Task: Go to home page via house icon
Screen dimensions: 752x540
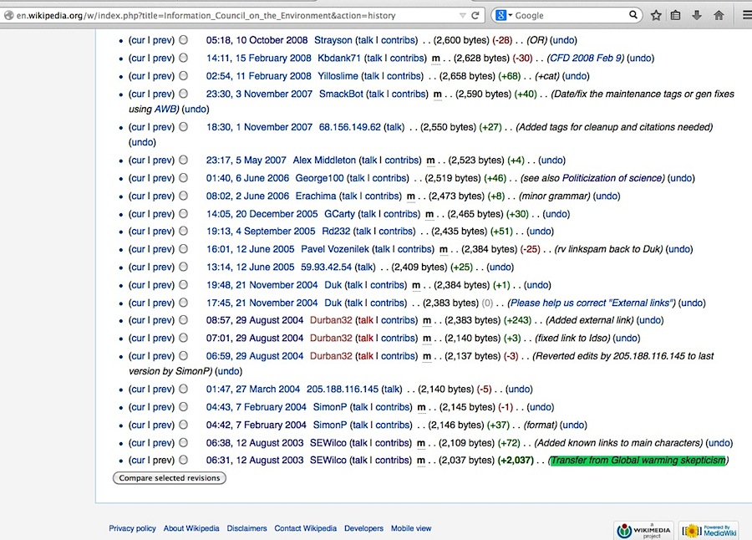Action: tap(719, 15)
